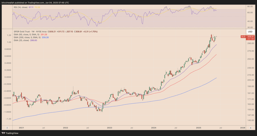Click the 140.00 price axis label
This screenshot has height=136, width=257.
click(251, 120)
